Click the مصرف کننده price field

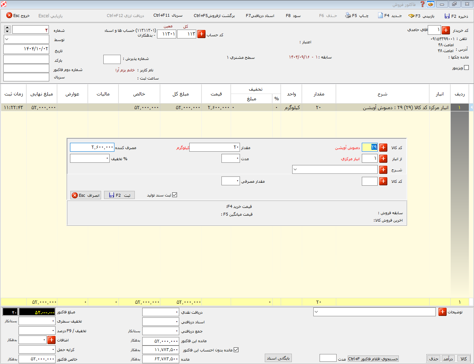[92, 147]
